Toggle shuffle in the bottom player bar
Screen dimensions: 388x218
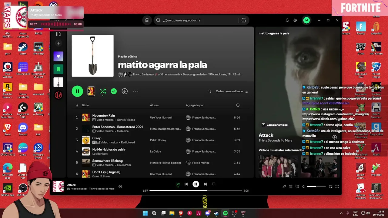click(x=178, y=184)
